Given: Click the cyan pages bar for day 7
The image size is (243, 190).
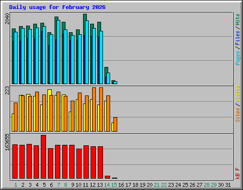Looking at the screenshot, I should pos(58,52).
